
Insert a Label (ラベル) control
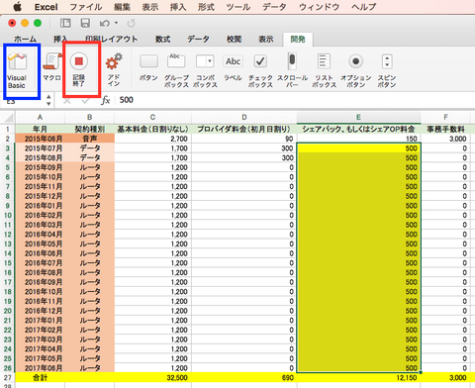234,67
